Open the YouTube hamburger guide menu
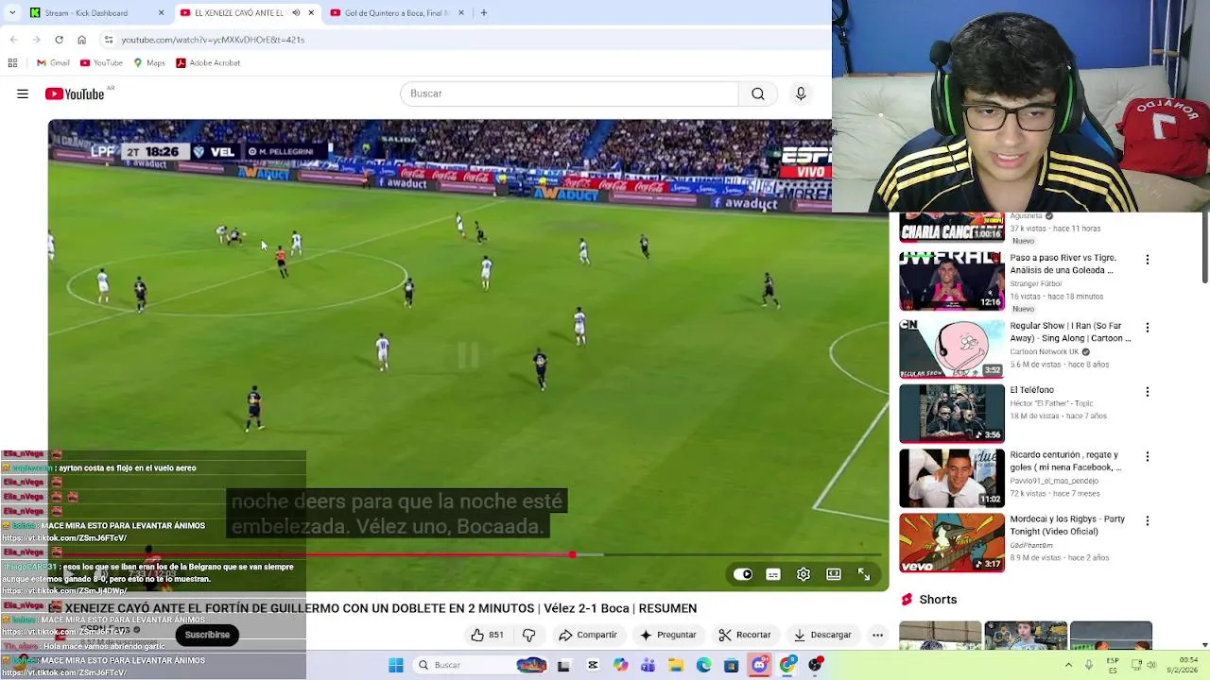This screenshot has width=1210, height=680. [x=23, y=93]
